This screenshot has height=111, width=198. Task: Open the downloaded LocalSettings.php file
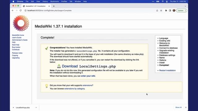coord(23,108)
